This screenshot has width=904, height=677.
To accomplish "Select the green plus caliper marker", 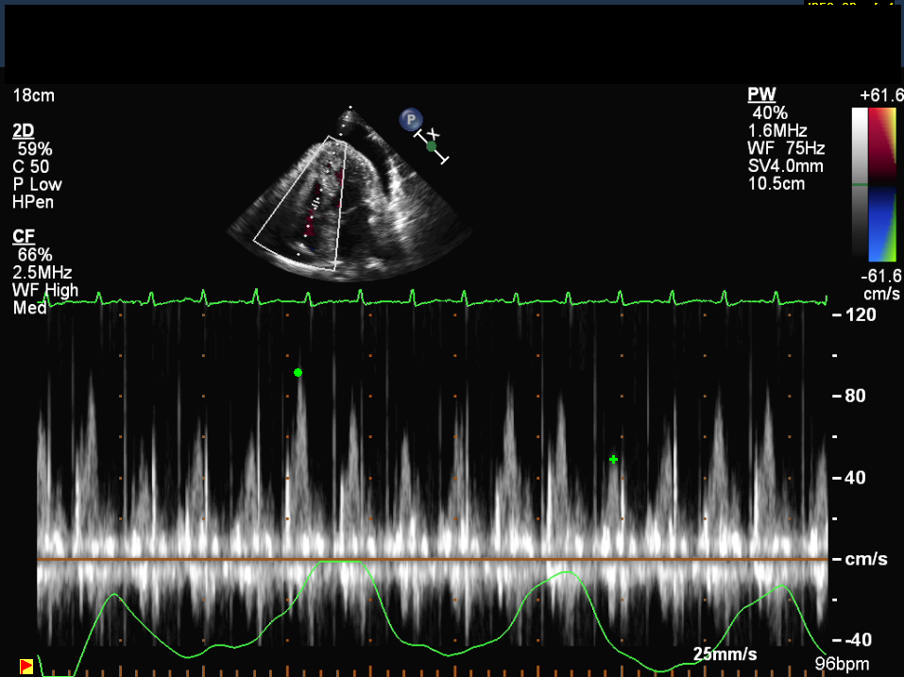I will (x=614, y=460).
